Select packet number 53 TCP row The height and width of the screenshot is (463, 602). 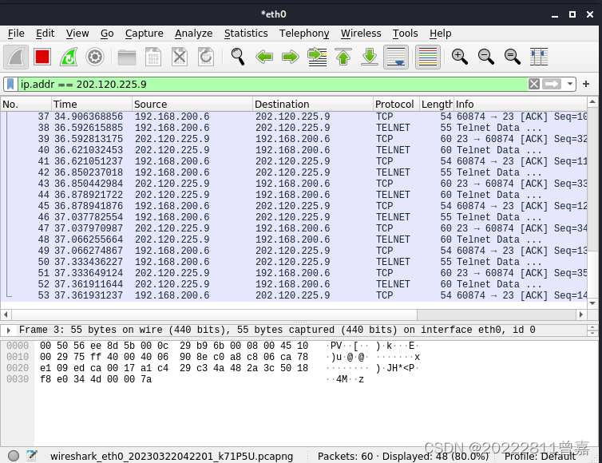pyautogui.click(x=294, y=295)
